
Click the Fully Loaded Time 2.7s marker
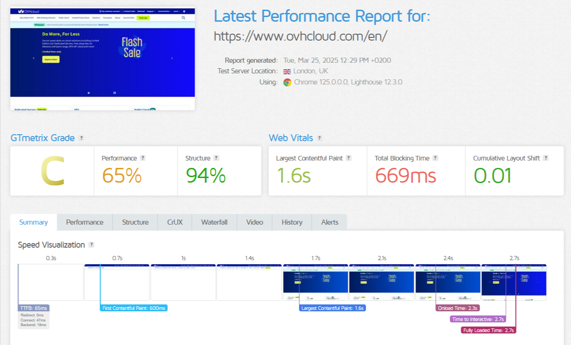coord(488,330)
